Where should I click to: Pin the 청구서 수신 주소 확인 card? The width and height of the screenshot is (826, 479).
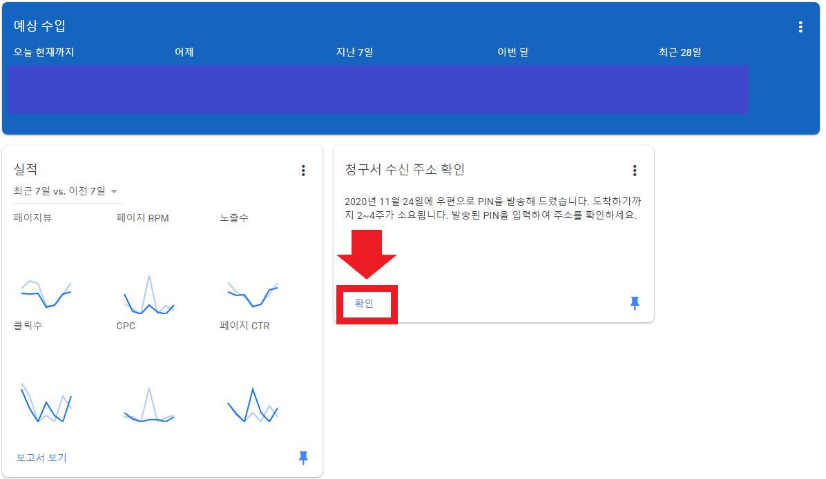point(635,303)
